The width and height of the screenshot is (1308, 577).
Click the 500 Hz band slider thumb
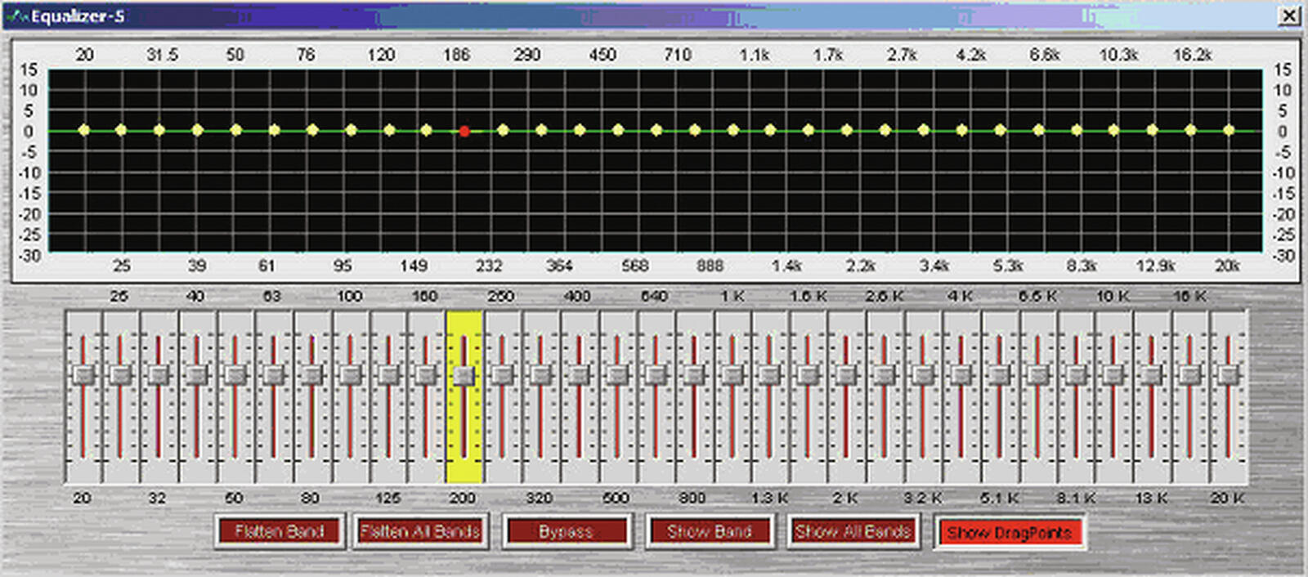[617, 375]
